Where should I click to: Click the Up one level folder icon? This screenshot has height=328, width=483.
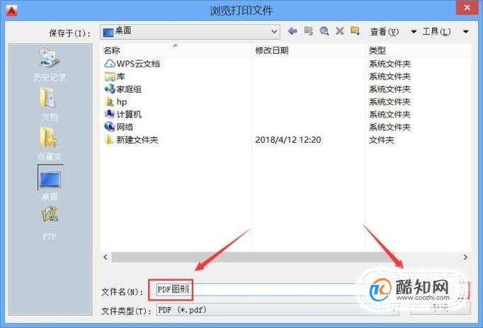(x=308, y=30)
